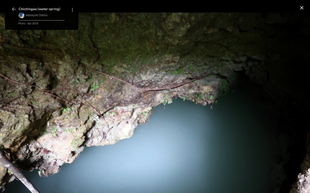Close the photo viewer with X
The width and height of the screenshot is (310, 193).
coord(301,8)
